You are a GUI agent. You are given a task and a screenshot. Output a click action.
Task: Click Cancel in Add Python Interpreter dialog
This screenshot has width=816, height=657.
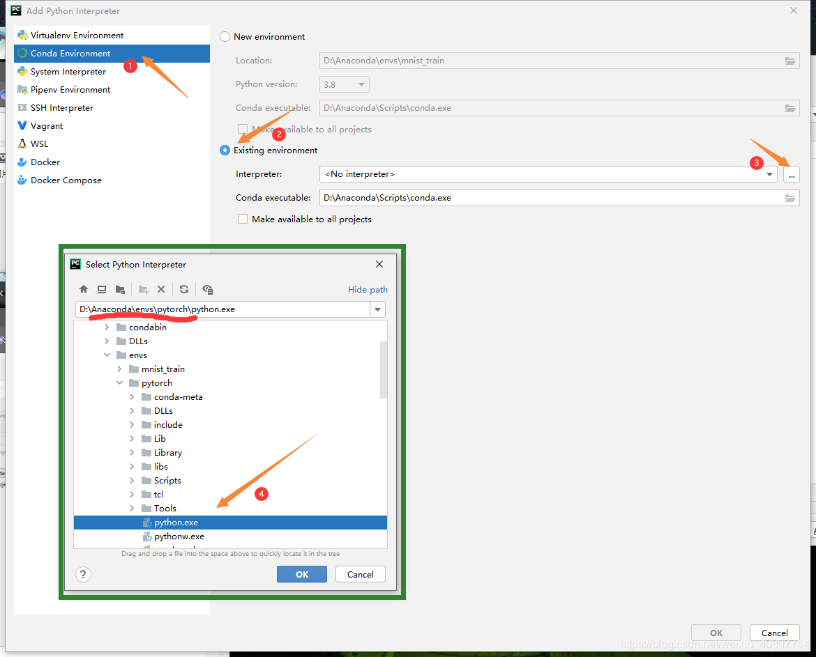tap(774, 633)
